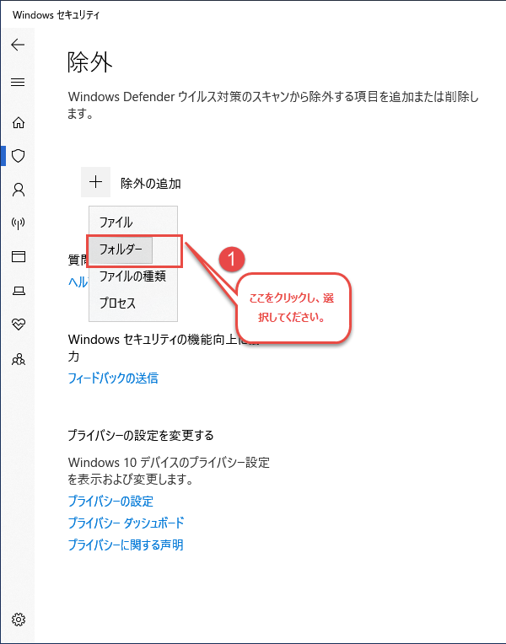The height and width of the screenshot is (644, 506).
Task: Open the hamburger navigation menu
Action: pyautogui.click(x=18, y=82)
